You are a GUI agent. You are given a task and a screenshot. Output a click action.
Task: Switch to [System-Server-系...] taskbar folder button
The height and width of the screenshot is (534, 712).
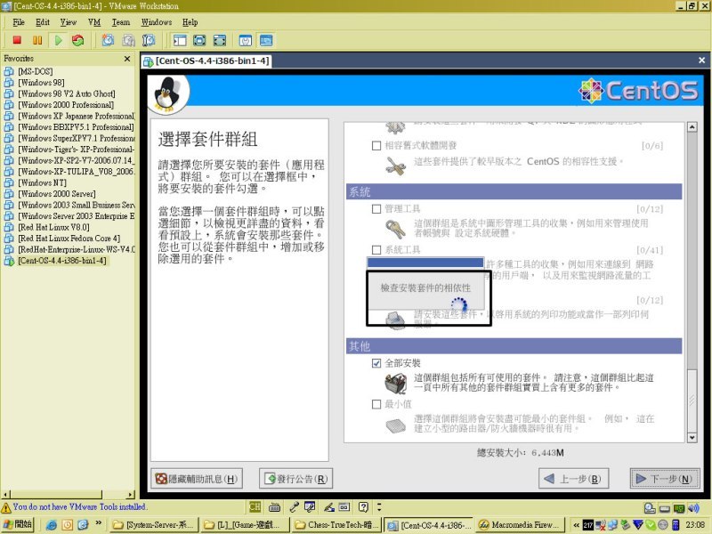coord(153,525)
